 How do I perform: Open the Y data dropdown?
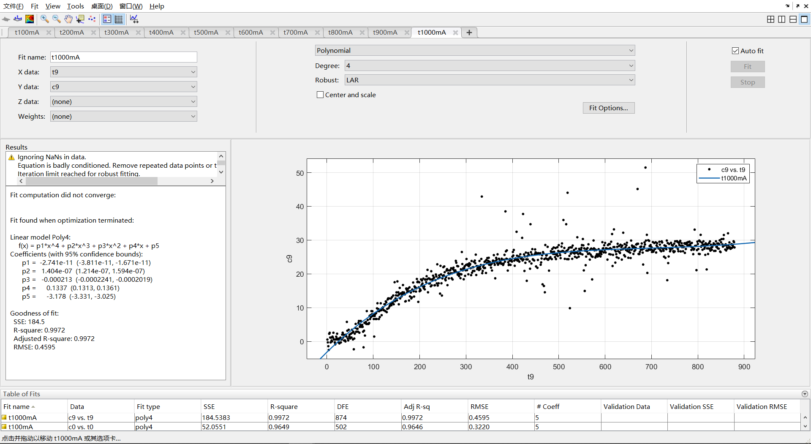tap(124, 87)
